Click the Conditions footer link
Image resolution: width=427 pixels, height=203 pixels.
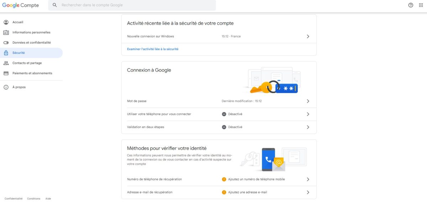(34, 199)
